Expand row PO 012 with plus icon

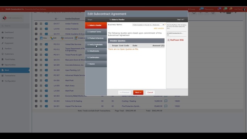pyautogui.click(x=36, y=49)
